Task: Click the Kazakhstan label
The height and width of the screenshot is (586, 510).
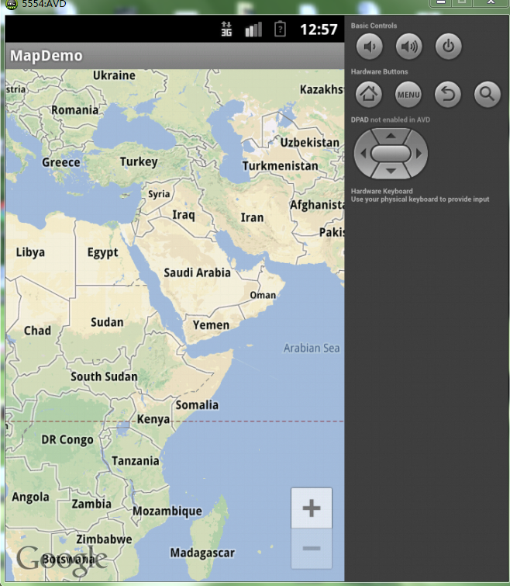Action: tap(322, 90)
